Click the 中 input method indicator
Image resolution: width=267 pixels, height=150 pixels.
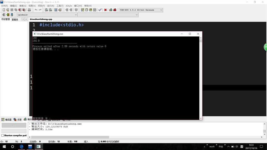(237, 147)
